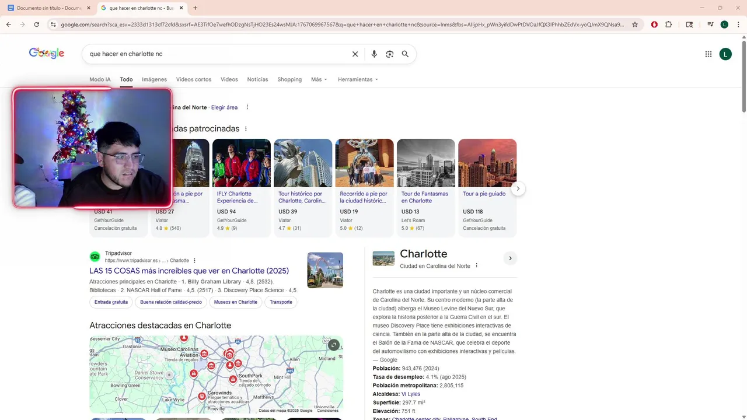Screen dimensions: 747x420
Task: Select the Videos tab
Action: point(229,79)
